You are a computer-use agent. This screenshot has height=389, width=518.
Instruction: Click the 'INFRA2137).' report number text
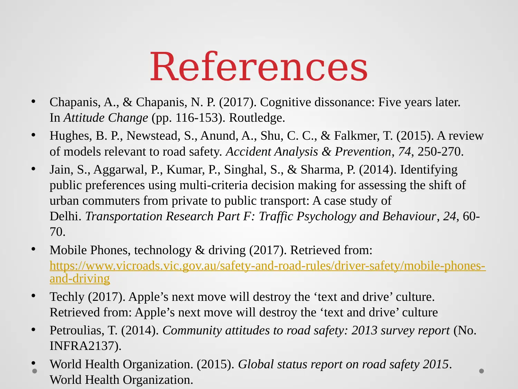(86, 346)
